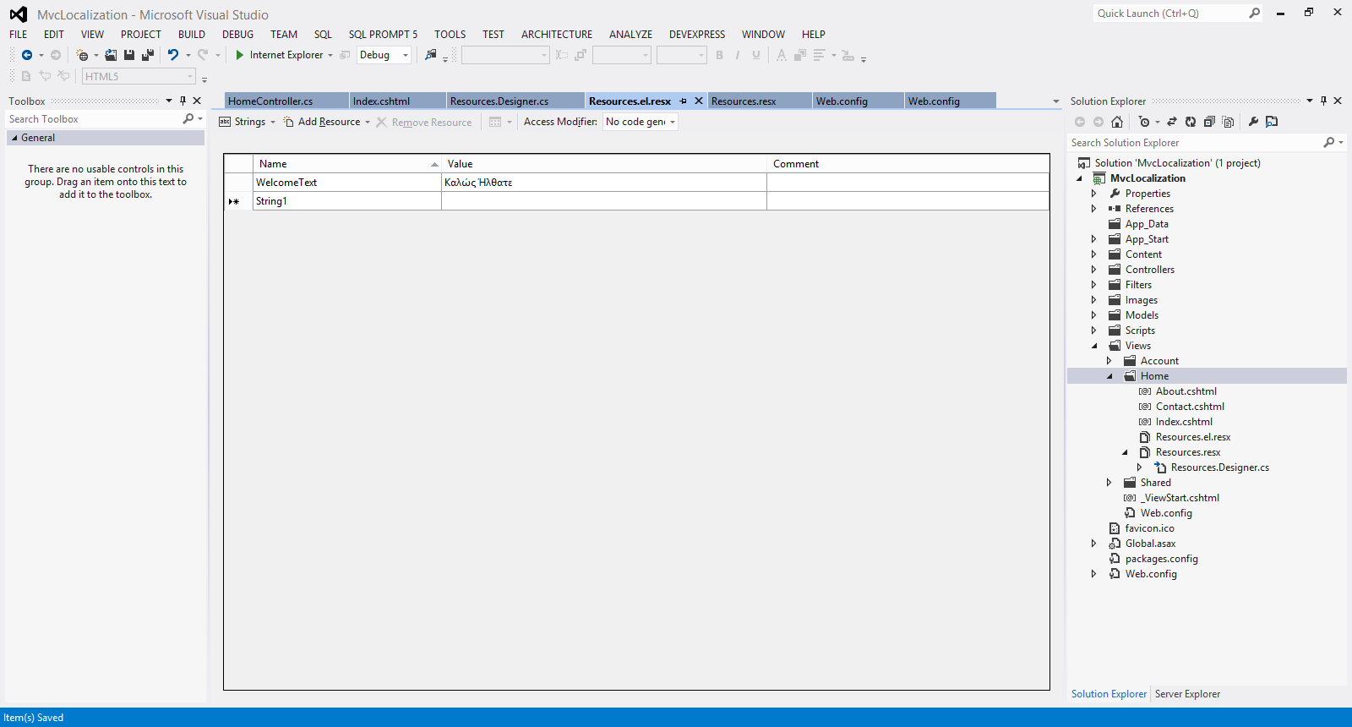Collapse the General group in Toolbox

pos(14,138)
